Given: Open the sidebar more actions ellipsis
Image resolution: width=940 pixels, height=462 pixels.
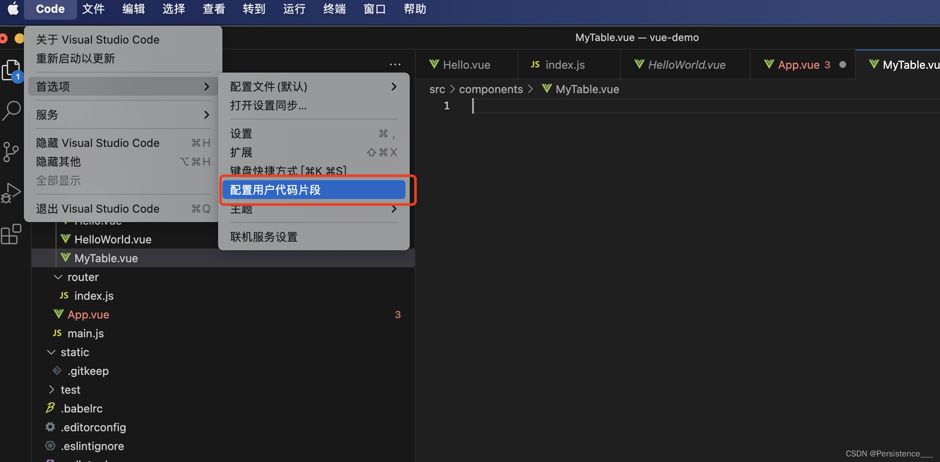Looking at the screenshot, I should tap(395, 64).
